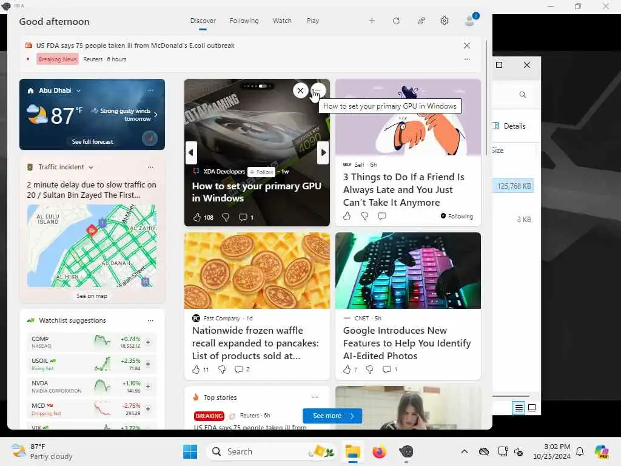
Task: Open File Explorer from the taskbar
Action: [x=352, y=451]
